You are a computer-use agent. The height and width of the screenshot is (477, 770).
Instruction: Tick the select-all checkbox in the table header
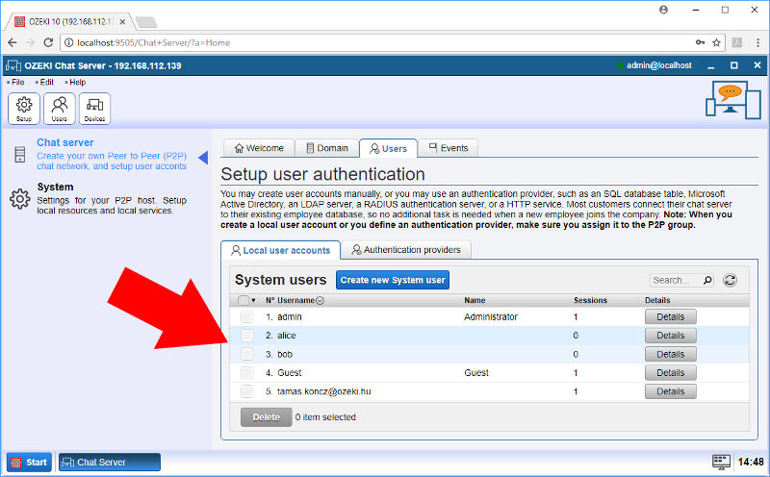point(244,300)
